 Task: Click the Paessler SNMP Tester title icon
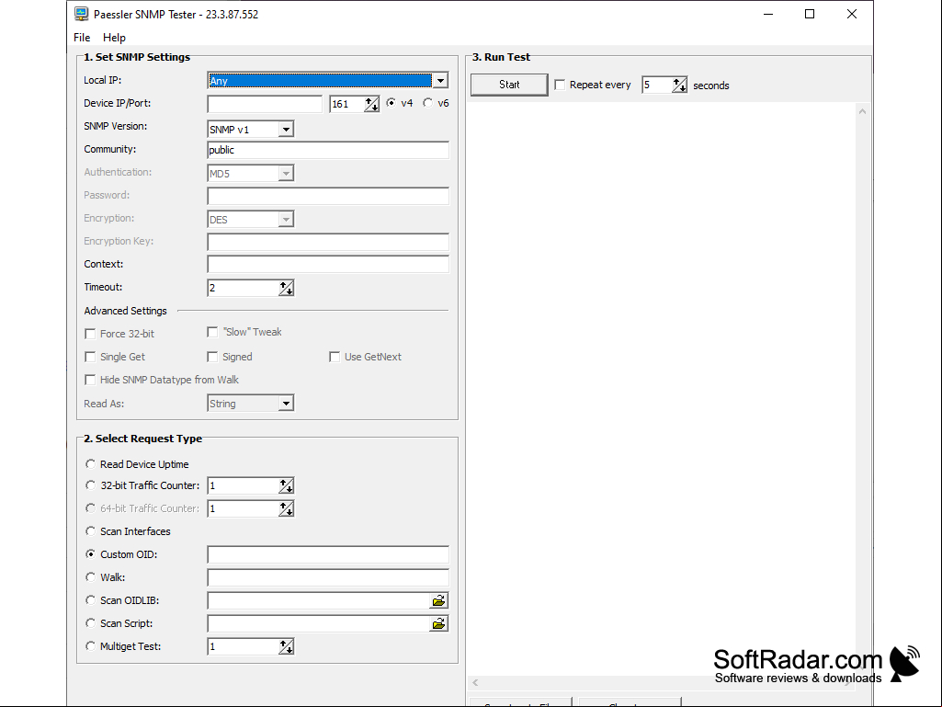tap(81, 14)
